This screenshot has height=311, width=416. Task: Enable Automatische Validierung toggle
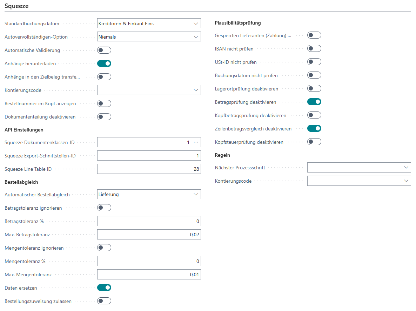104,50
